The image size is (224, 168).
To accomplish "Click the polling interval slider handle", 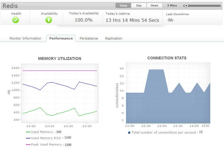I will coord(186,6).
